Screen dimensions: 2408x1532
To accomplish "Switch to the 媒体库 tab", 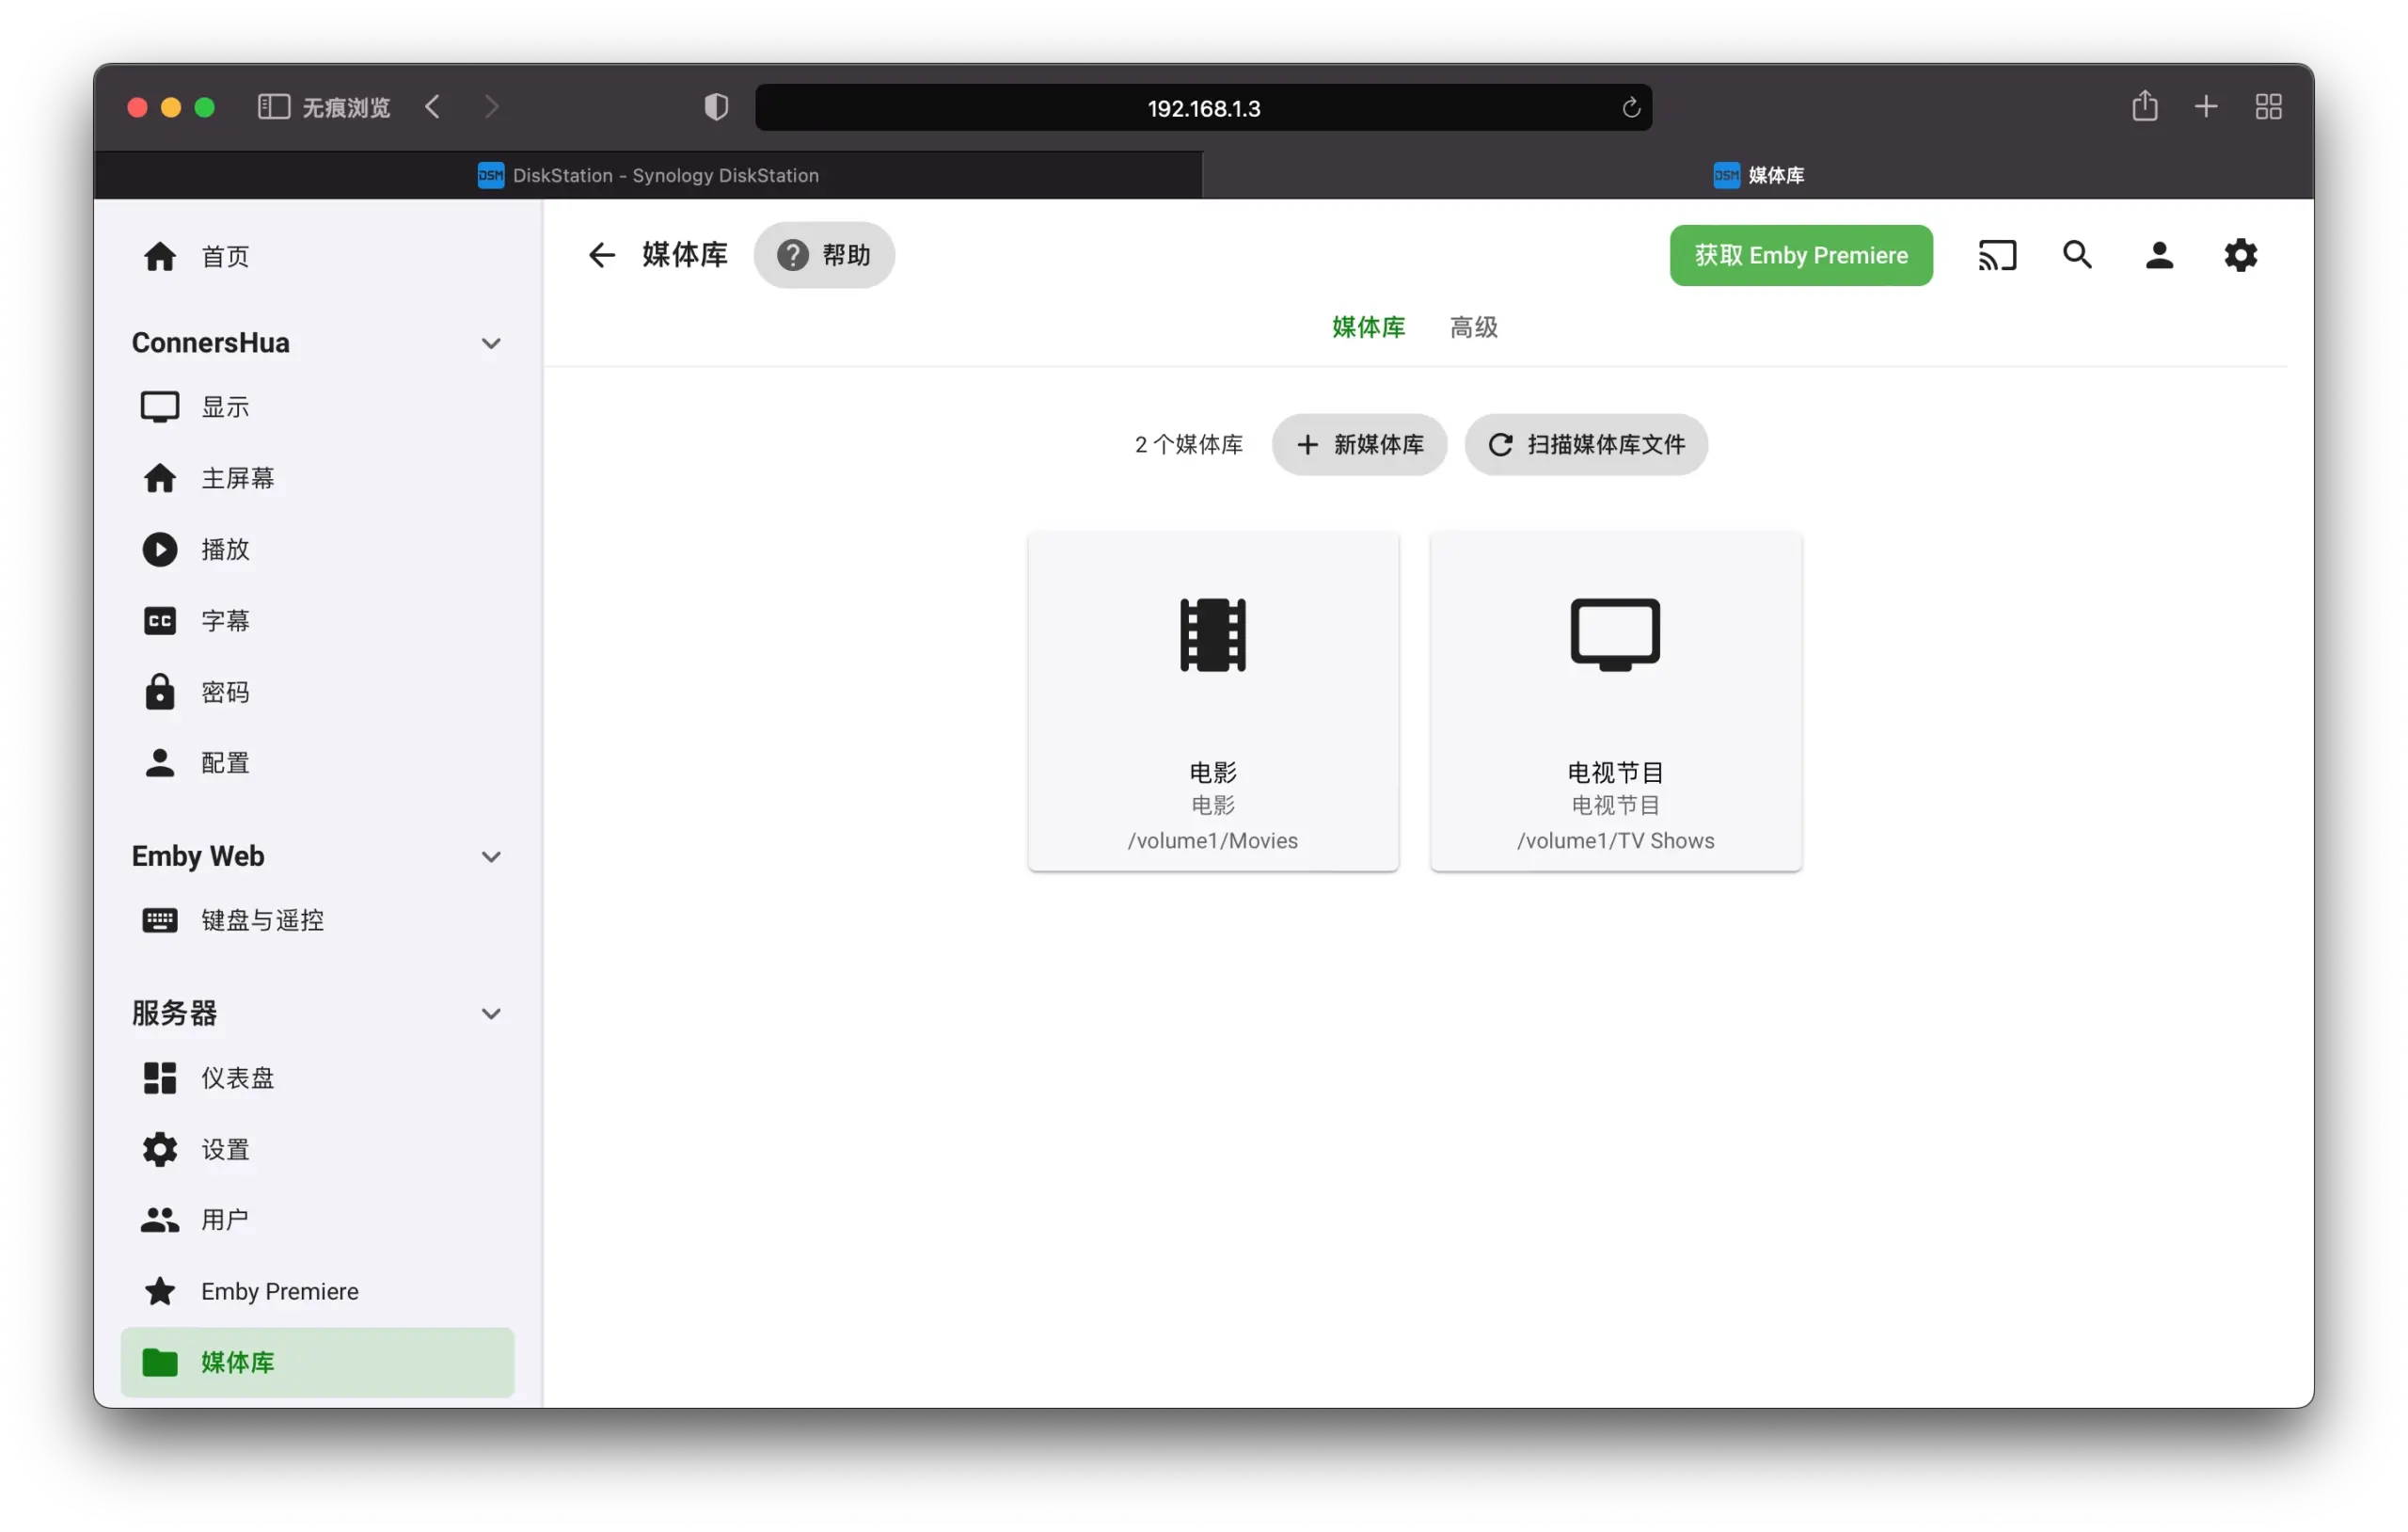I will pos(1368,327).
